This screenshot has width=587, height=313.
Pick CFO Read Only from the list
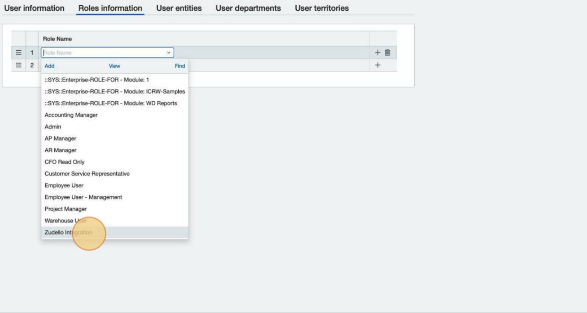[x=65, y=162]
